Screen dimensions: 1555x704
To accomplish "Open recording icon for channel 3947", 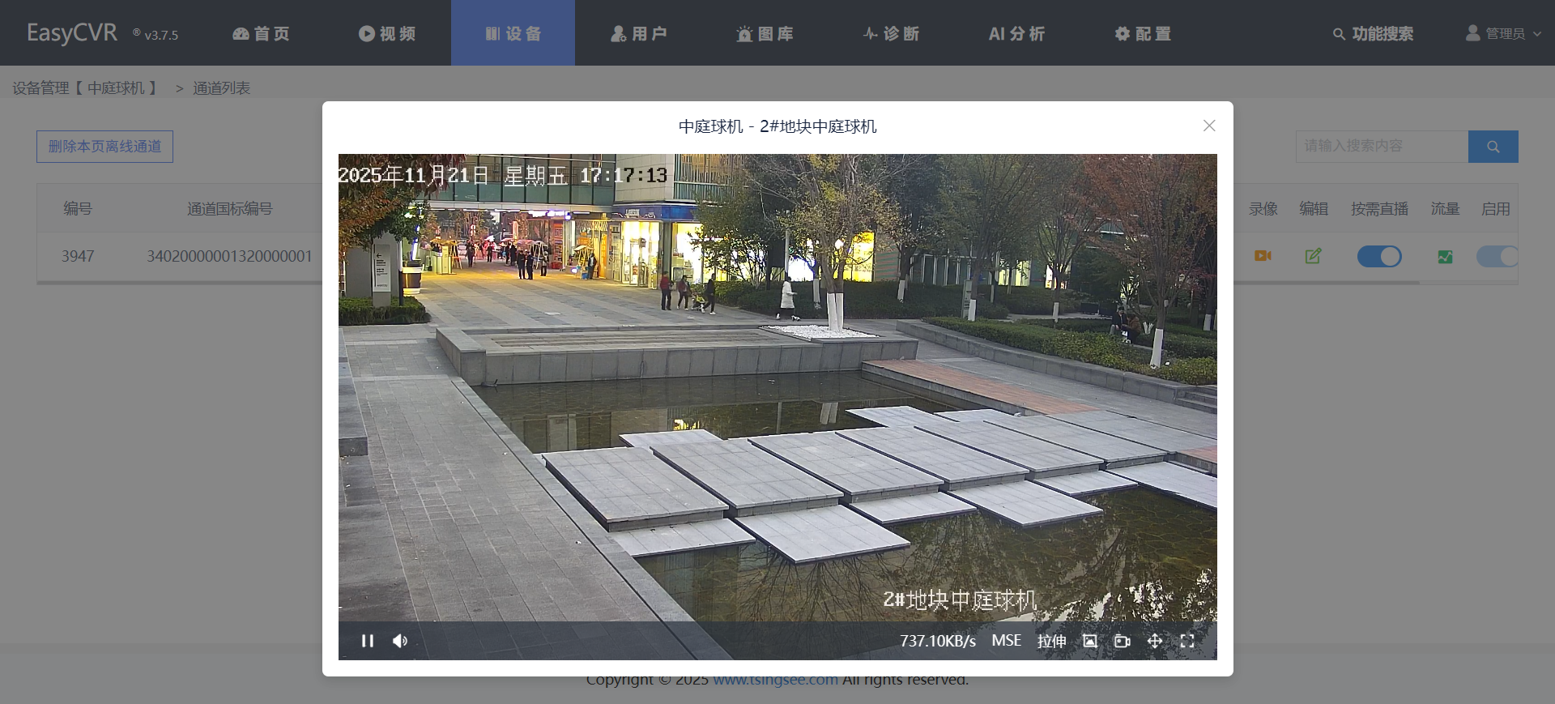I will (x=1263, y=256).
